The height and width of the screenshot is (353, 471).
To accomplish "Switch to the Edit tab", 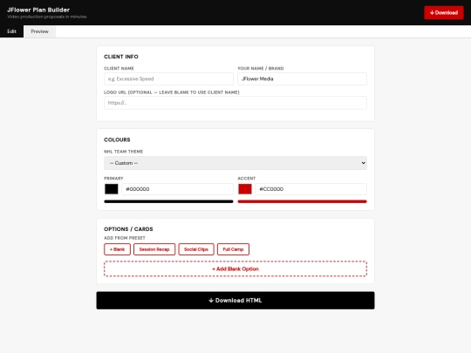I will (x=11, y=31).
